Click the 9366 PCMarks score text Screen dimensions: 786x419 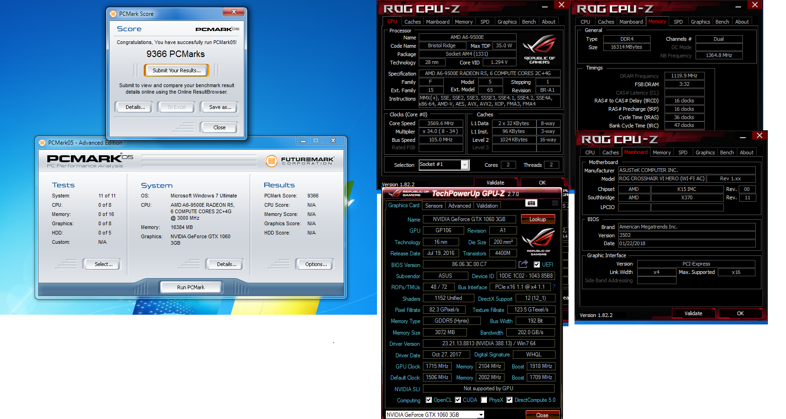[176, 54]
